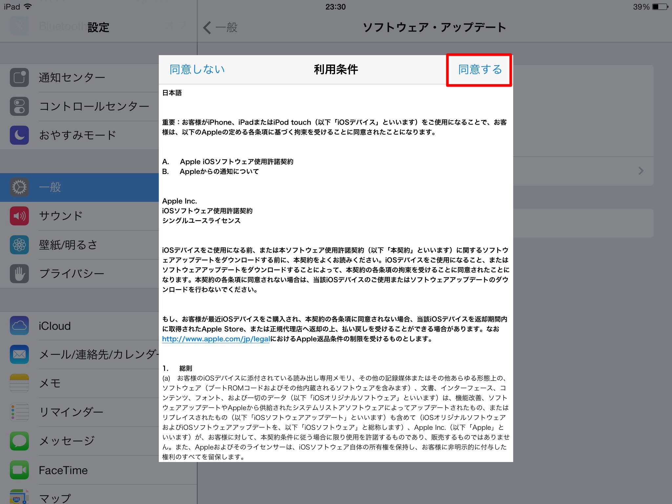Image resolution: width=672 pixels, height=504 pixels.
Task: Open the おやすみモード moon icon
Action: click(19, 135)
